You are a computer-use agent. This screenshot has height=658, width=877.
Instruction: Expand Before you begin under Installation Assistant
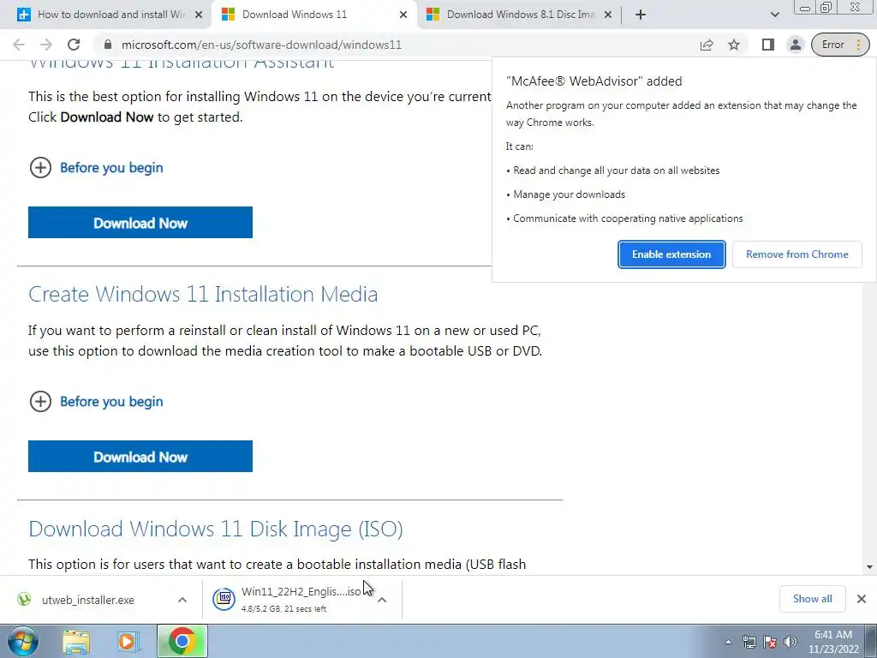tap(96, 167)
